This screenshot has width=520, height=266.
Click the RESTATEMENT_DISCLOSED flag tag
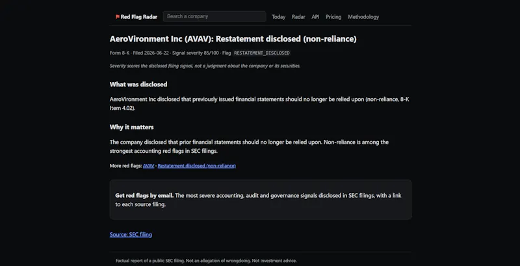click(x=262, y=53)
